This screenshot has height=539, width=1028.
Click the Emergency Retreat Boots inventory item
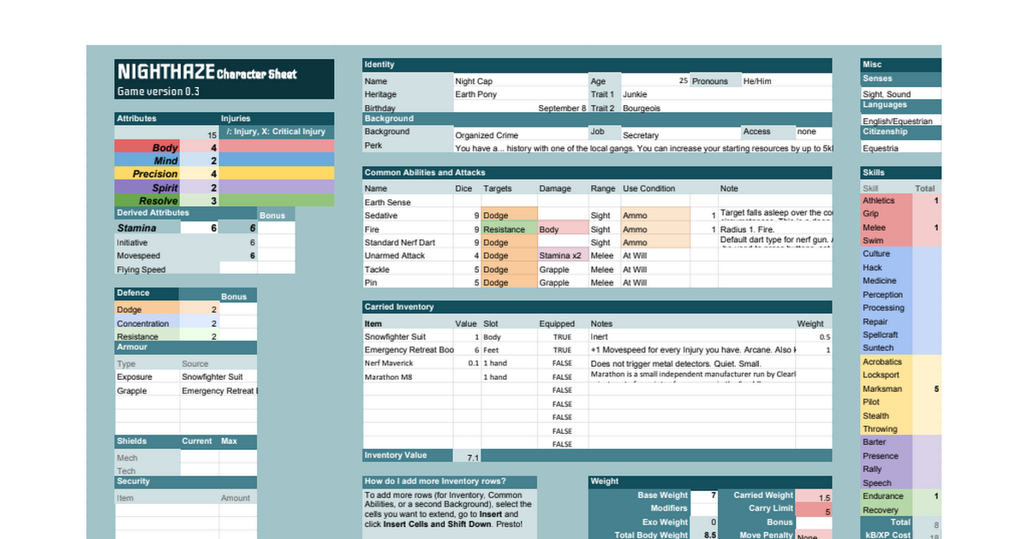click(x=408, y=350)
